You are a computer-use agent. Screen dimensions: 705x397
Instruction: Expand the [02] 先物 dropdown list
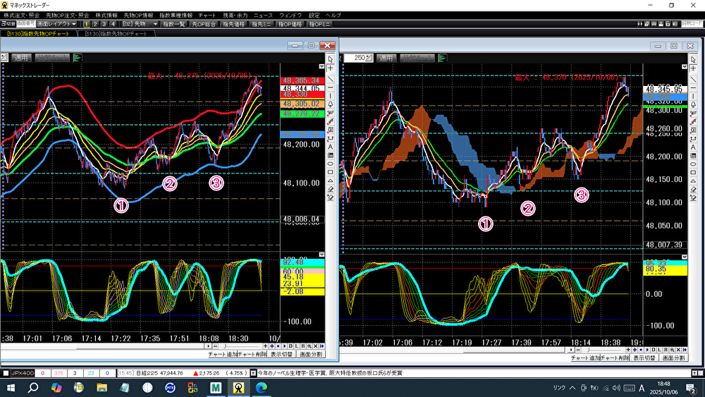(x=154, y=24)
